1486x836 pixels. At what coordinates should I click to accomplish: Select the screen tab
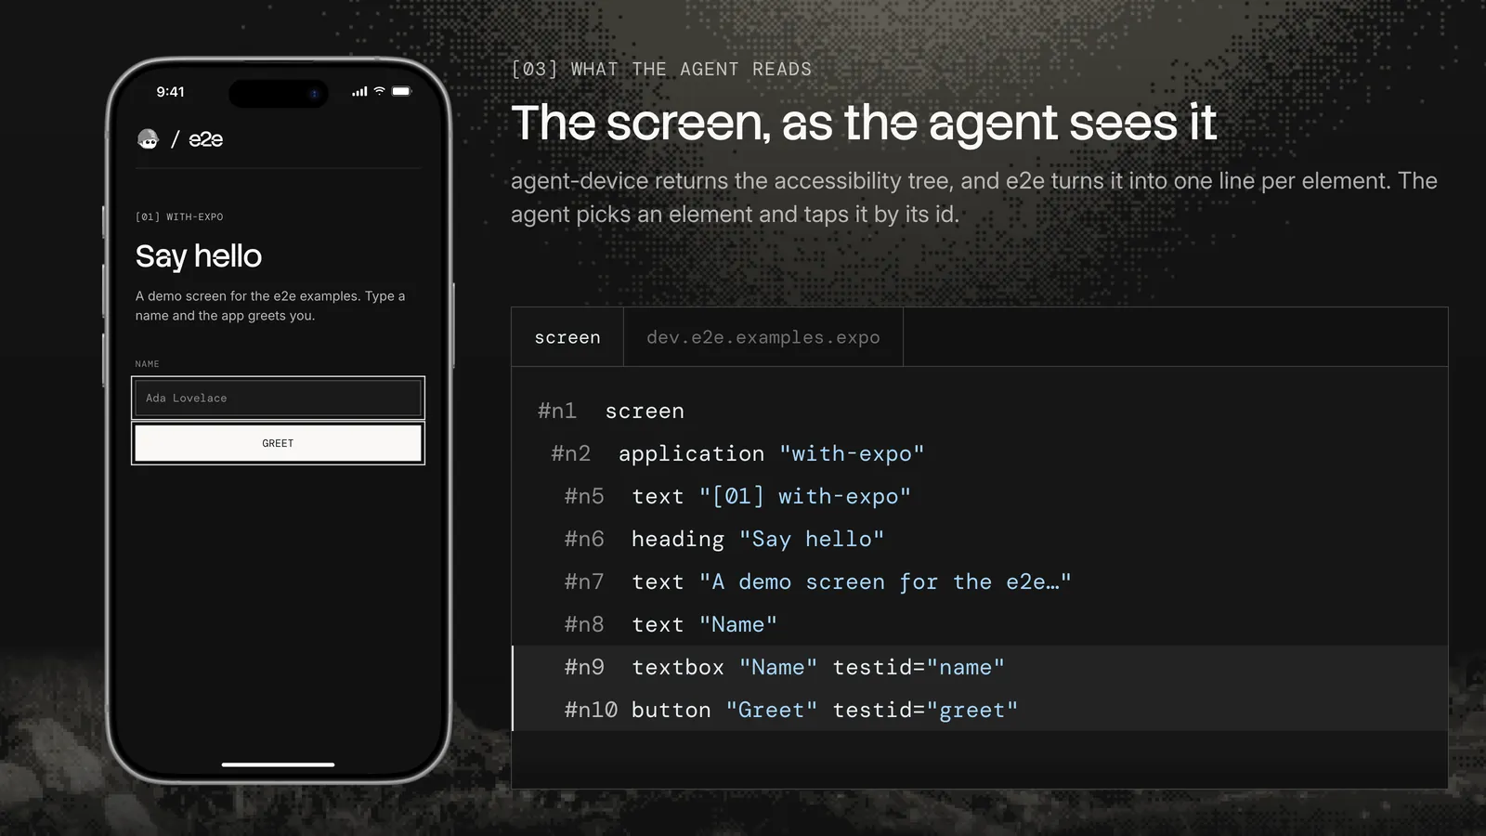[567, 337]
